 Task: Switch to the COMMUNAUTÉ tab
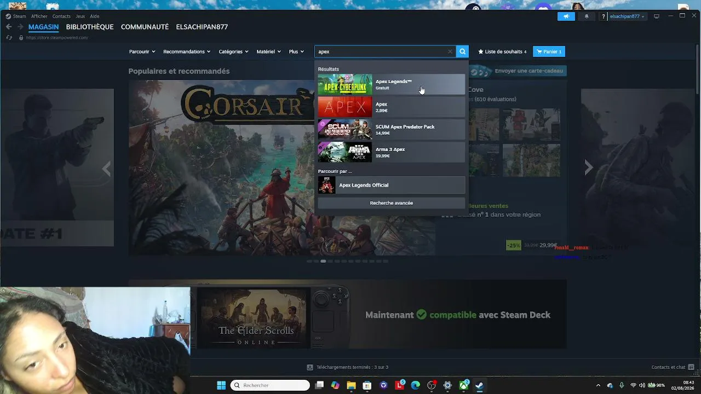(145, 27)
